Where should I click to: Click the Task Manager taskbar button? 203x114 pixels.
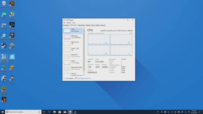pos(70,112)
